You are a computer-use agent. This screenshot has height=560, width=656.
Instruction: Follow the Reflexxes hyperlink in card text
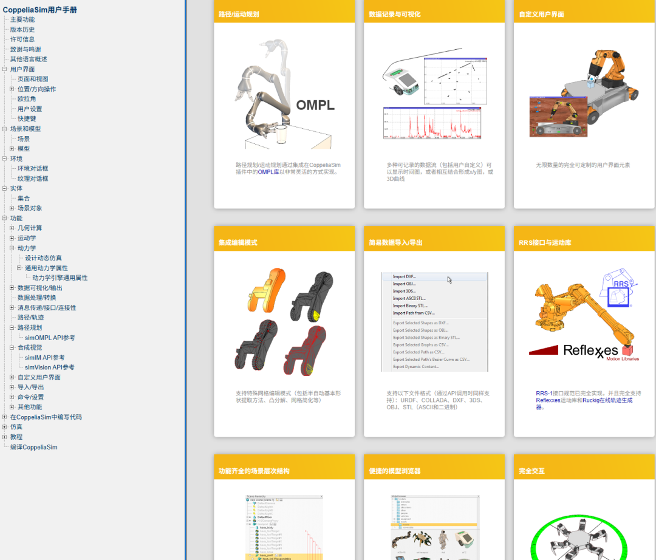(548, 400)
